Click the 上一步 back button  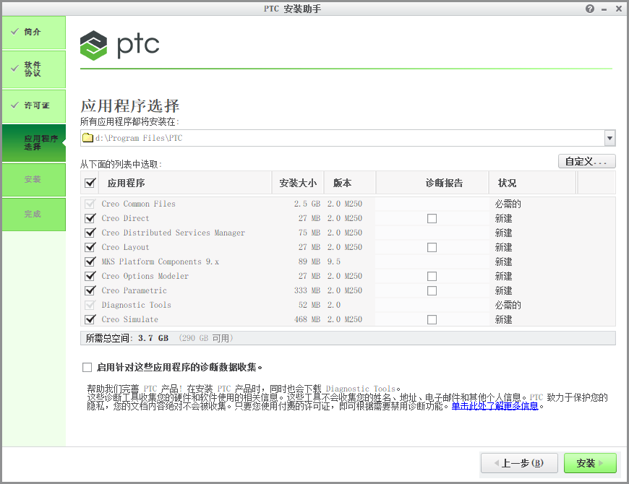coord(520,463)
